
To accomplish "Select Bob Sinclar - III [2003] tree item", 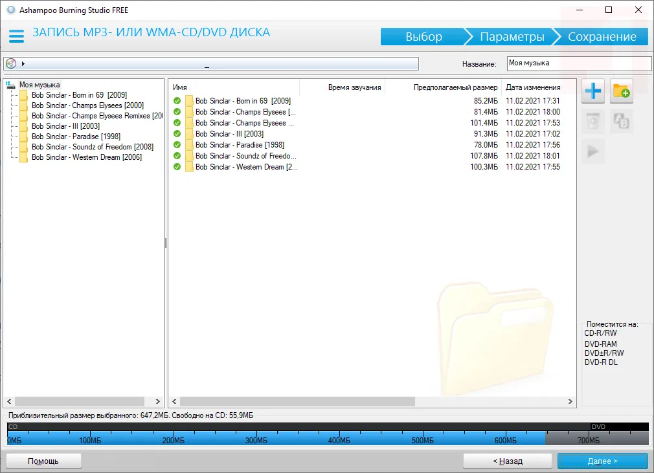I will tap(65, 126).
